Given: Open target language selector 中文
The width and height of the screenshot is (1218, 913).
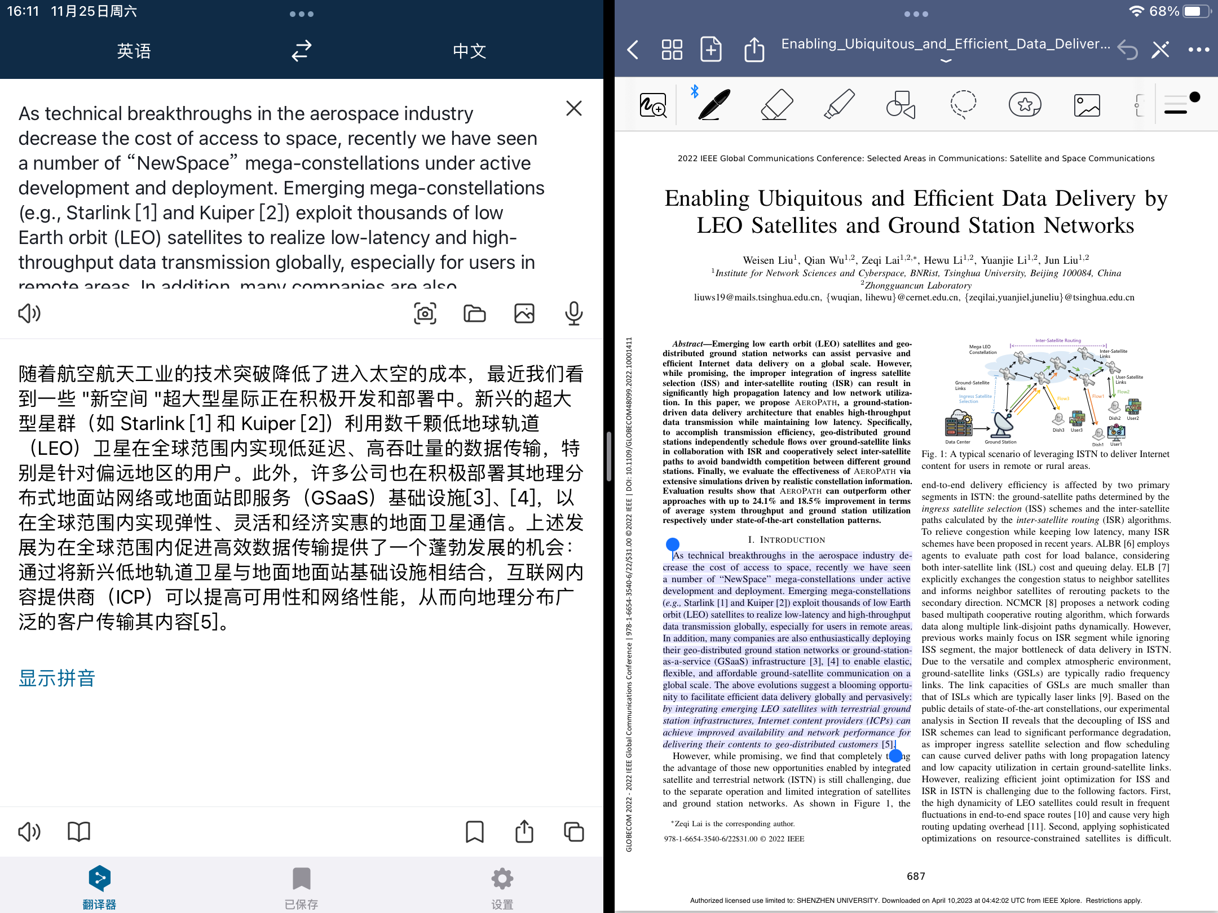Looking at the screenshot, I should (469, 51).
